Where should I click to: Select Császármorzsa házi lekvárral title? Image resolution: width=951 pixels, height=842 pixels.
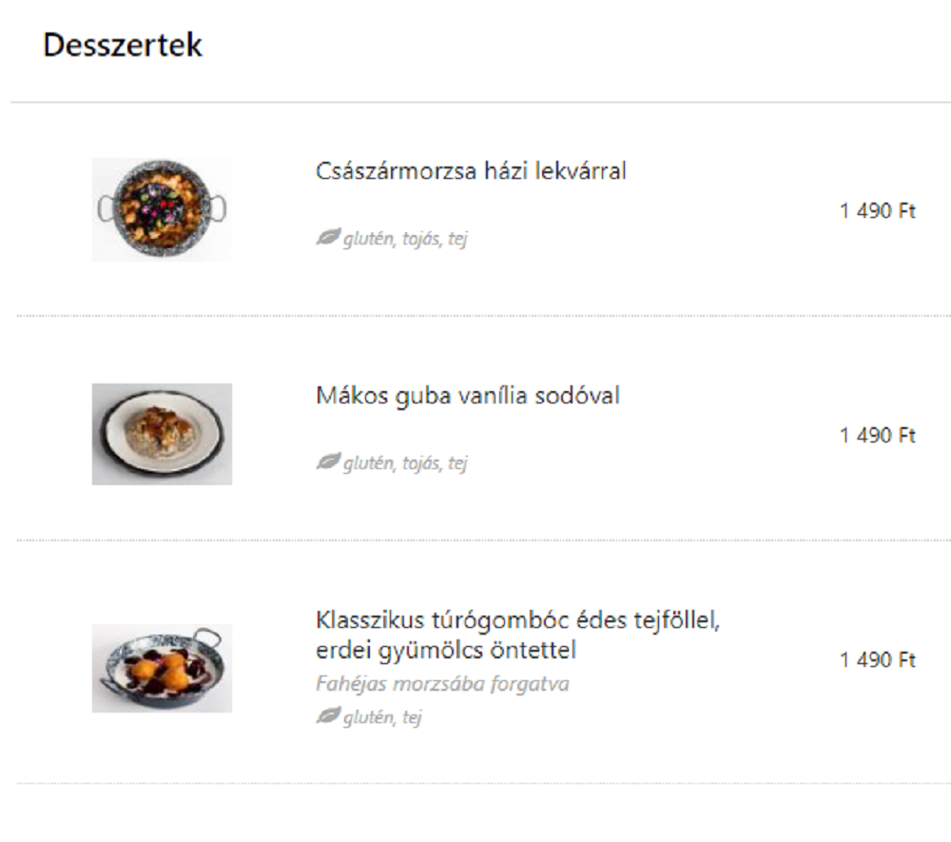(471, 171)
